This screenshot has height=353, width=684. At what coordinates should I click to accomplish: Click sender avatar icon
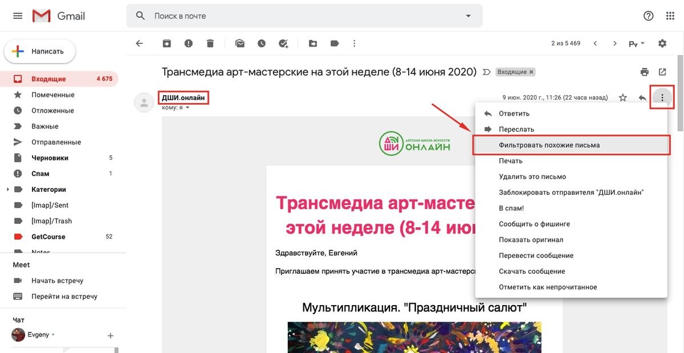coord(144,102)
